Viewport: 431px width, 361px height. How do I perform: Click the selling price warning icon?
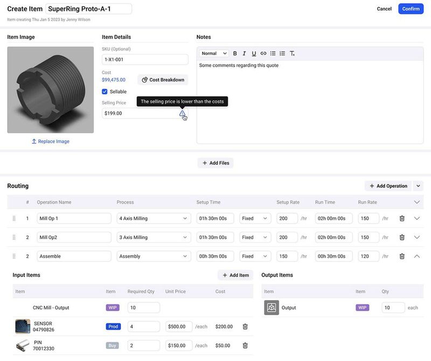(182, 113)
